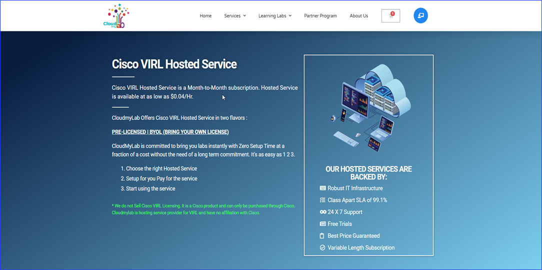This screenshot has height=270, width=542.
Task: Click the green Cisco VIRL licensing disclaimer text
Action: [x=203, y=209]
